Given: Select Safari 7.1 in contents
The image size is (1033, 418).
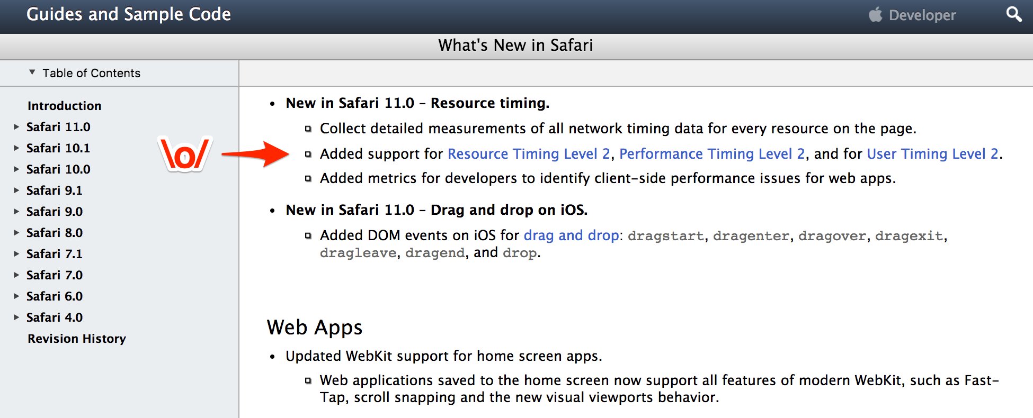Looking at the screenshot, I should click(x=55, y=254).
